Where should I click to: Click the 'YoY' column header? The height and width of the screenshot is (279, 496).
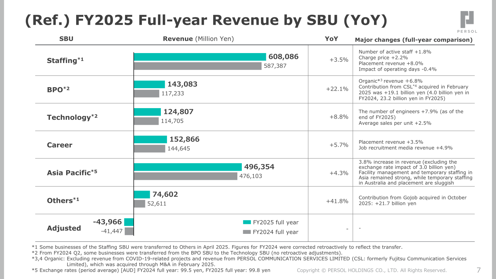(331, 39)
